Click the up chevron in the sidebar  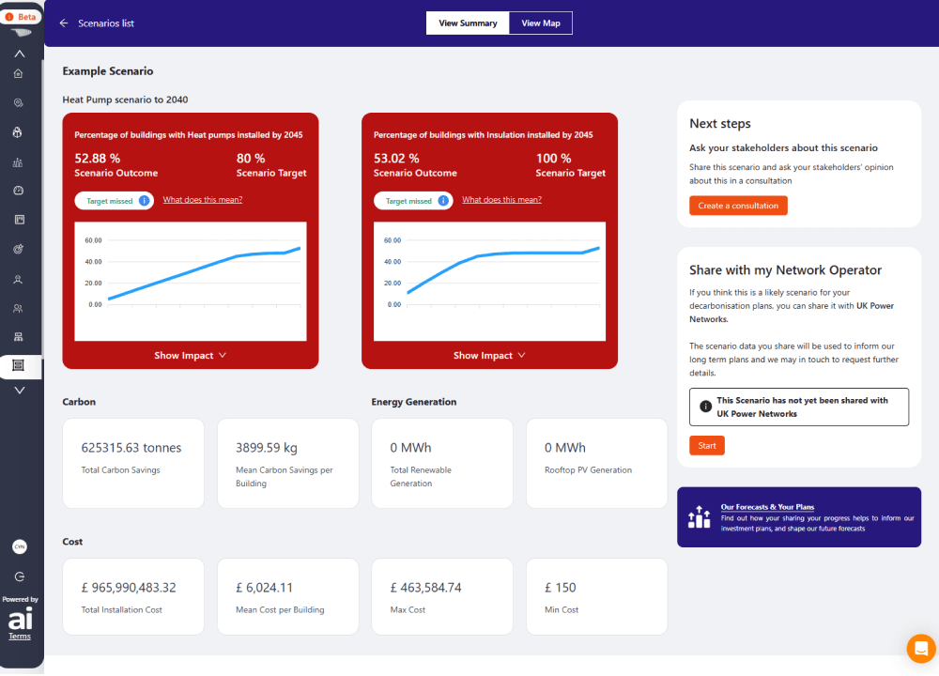coord(20,54)
